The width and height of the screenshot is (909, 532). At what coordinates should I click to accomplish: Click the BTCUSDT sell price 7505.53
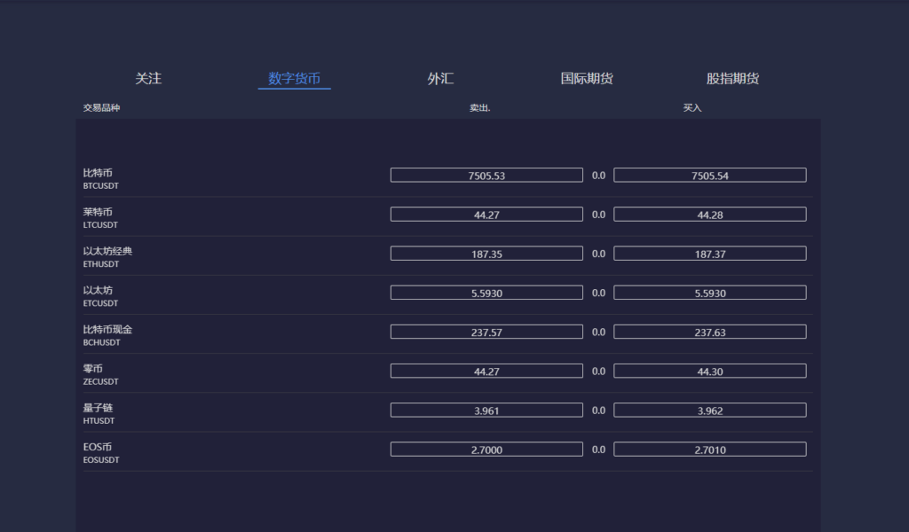(x=486, y=175)
